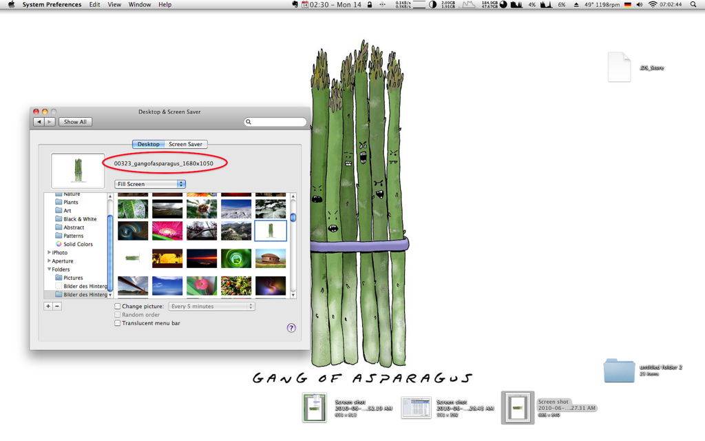Collapse the Folders disclosure triangle
The image size is (705, 441).
tap(49, 269)
